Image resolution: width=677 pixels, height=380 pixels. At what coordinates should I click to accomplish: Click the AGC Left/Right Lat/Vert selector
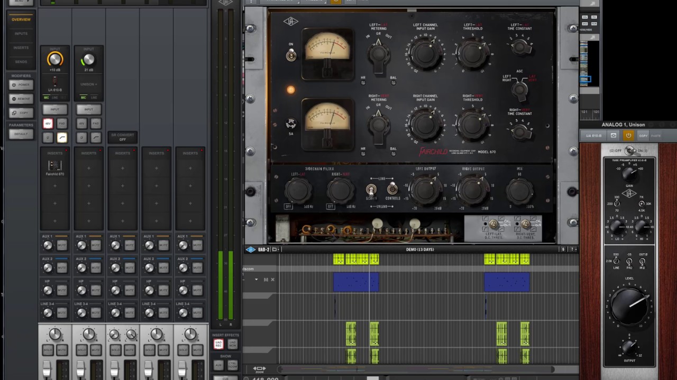coord(520,90)
